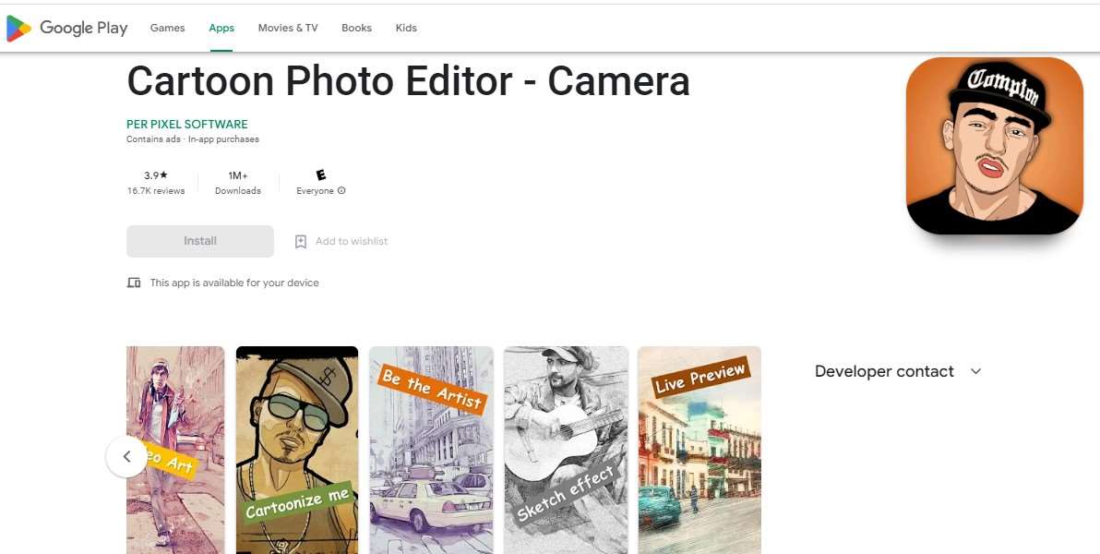Click the content rating info icon

pyautogui.click(x=341, y=190)
